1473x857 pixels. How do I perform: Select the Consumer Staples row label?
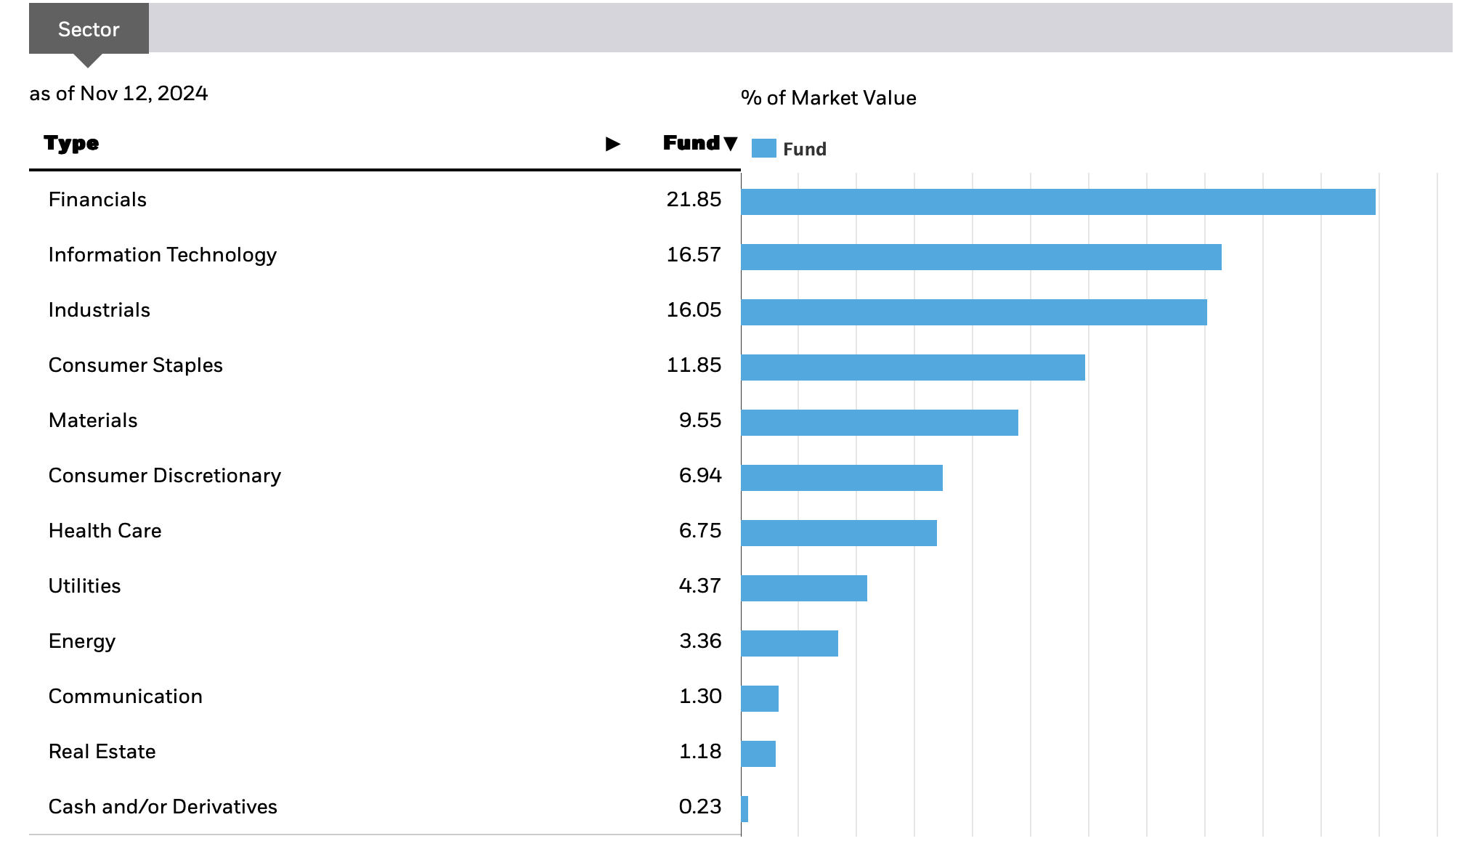tap(136, 365)
